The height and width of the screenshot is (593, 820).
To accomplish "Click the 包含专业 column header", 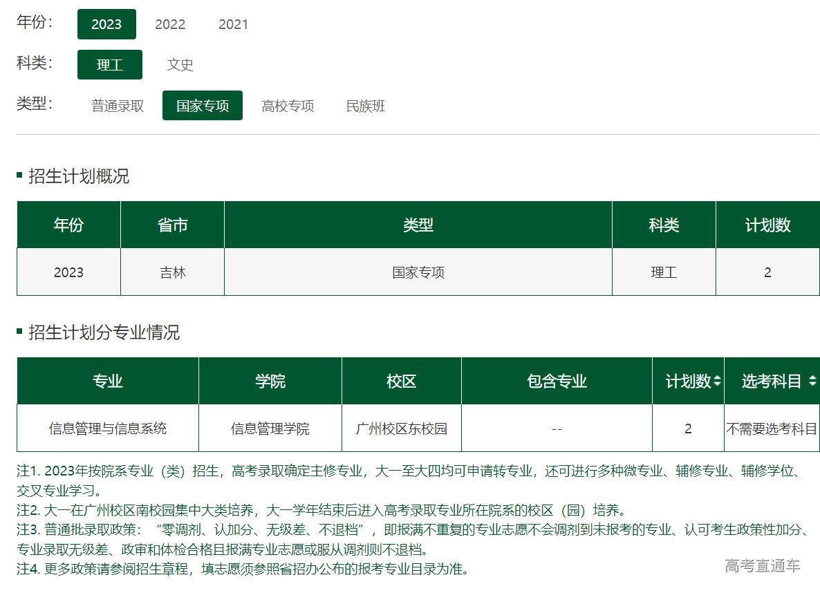I will coord(557,381).
